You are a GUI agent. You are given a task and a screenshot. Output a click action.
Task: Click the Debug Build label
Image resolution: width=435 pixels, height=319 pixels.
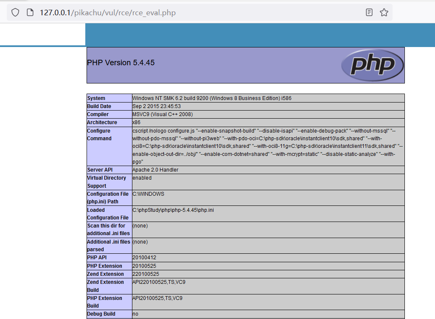click(101, 314)
